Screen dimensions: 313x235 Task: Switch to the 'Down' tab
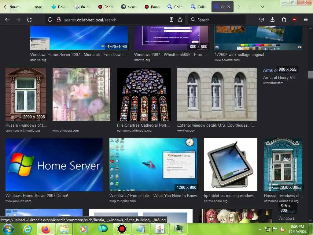(59, 7)
